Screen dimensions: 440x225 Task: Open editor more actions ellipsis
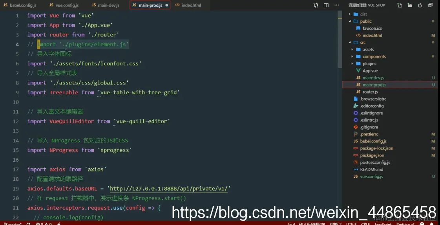[336, 5]
